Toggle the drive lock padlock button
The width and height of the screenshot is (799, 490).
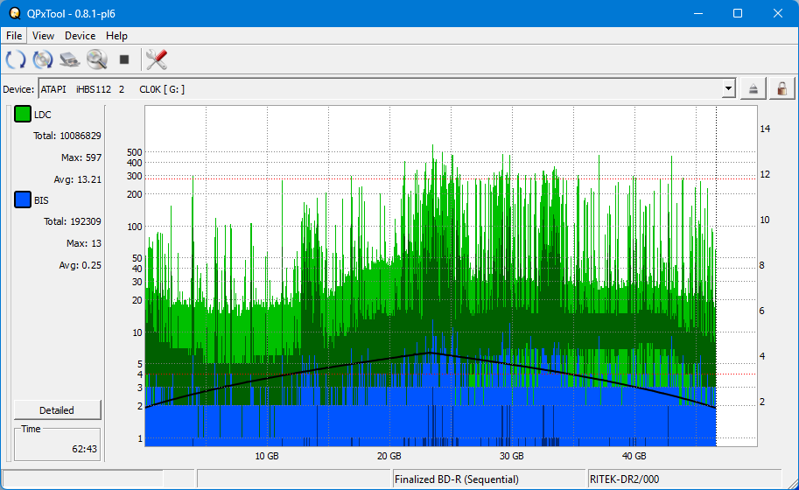(781, 88)
